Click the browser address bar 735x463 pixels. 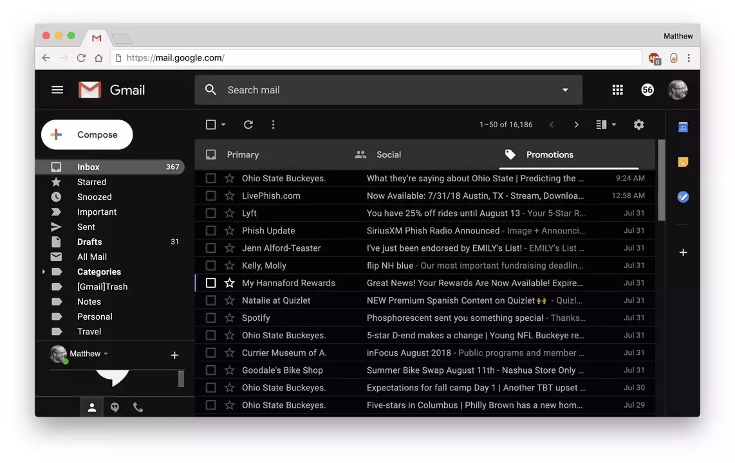[x=377, y=58]
